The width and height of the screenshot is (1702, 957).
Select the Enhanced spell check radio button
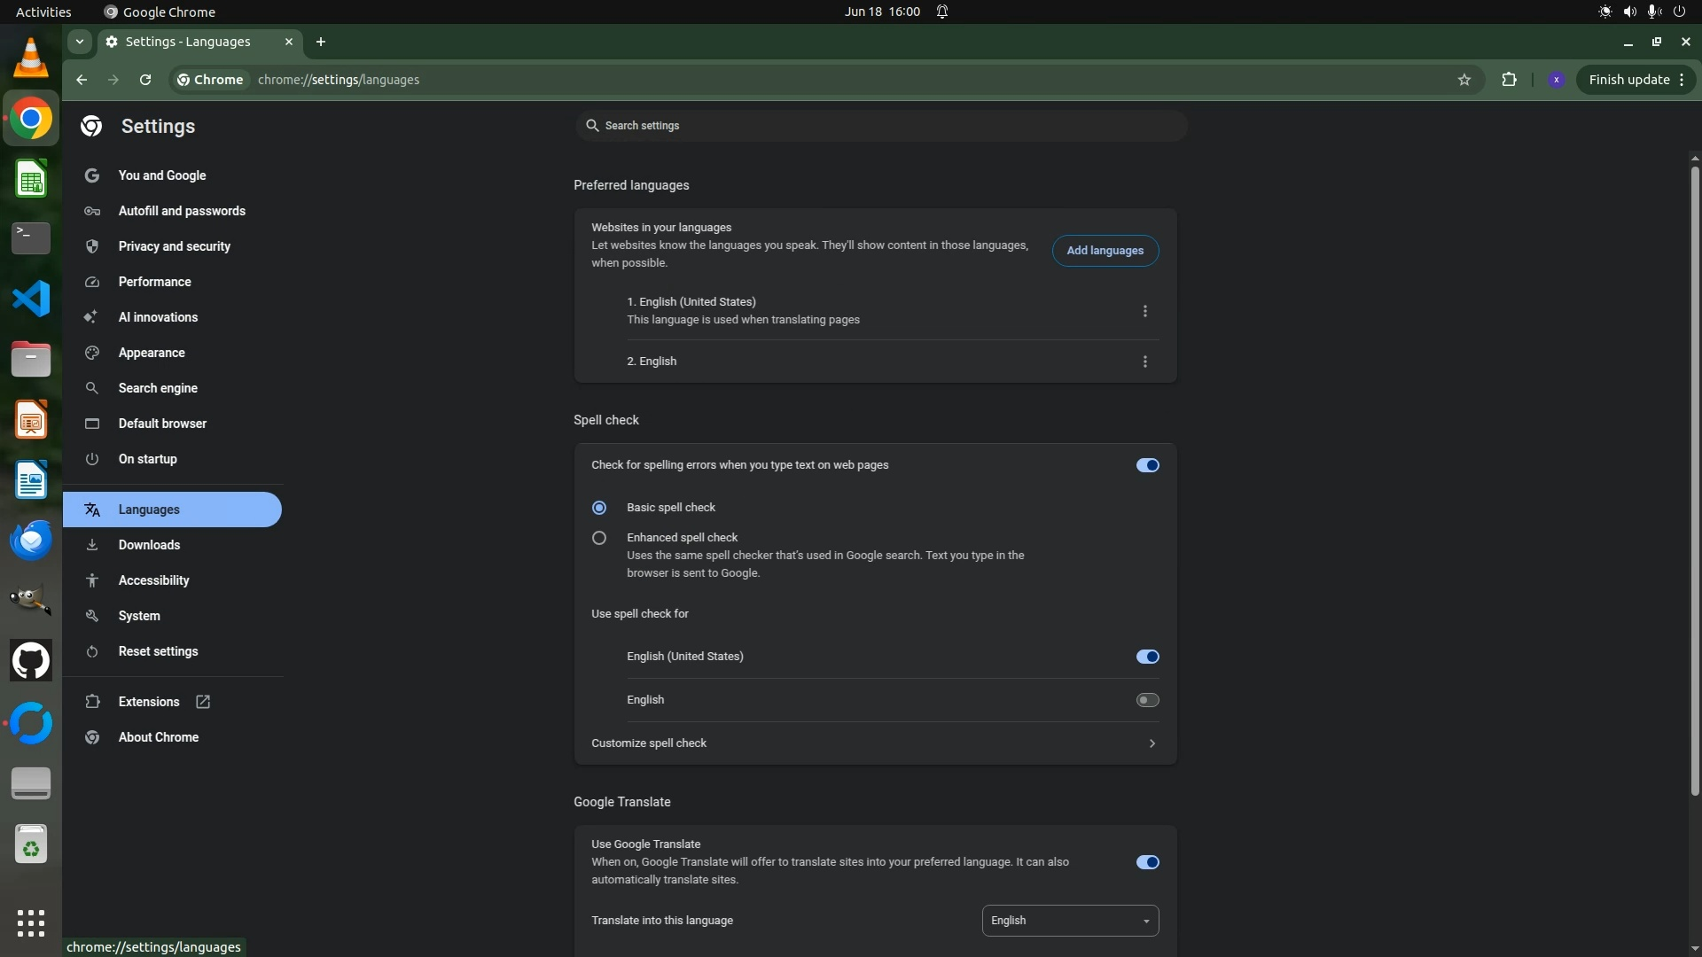[599, 538]
